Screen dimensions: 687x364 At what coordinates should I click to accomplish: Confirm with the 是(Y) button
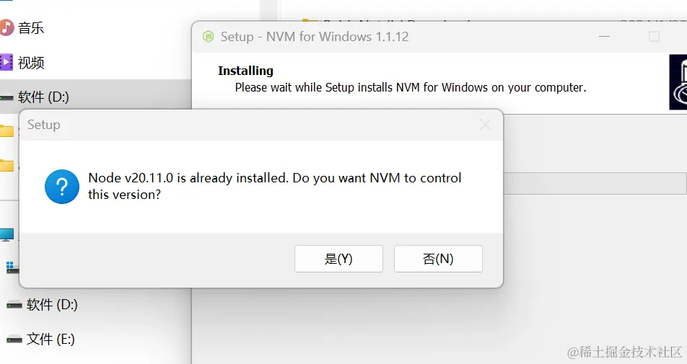click(x=338, y=259)
